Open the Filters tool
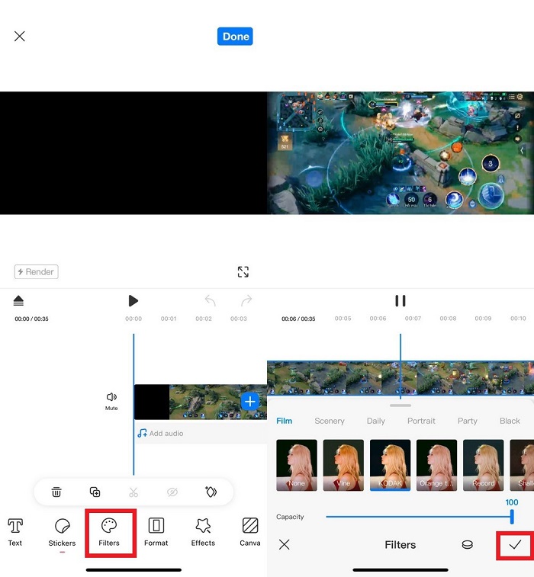The height and width of the screenshot is (577, 534). coord(109,532)
